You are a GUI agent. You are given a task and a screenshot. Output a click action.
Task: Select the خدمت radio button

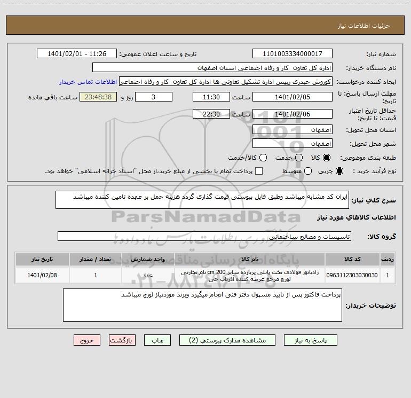(299, 158)
